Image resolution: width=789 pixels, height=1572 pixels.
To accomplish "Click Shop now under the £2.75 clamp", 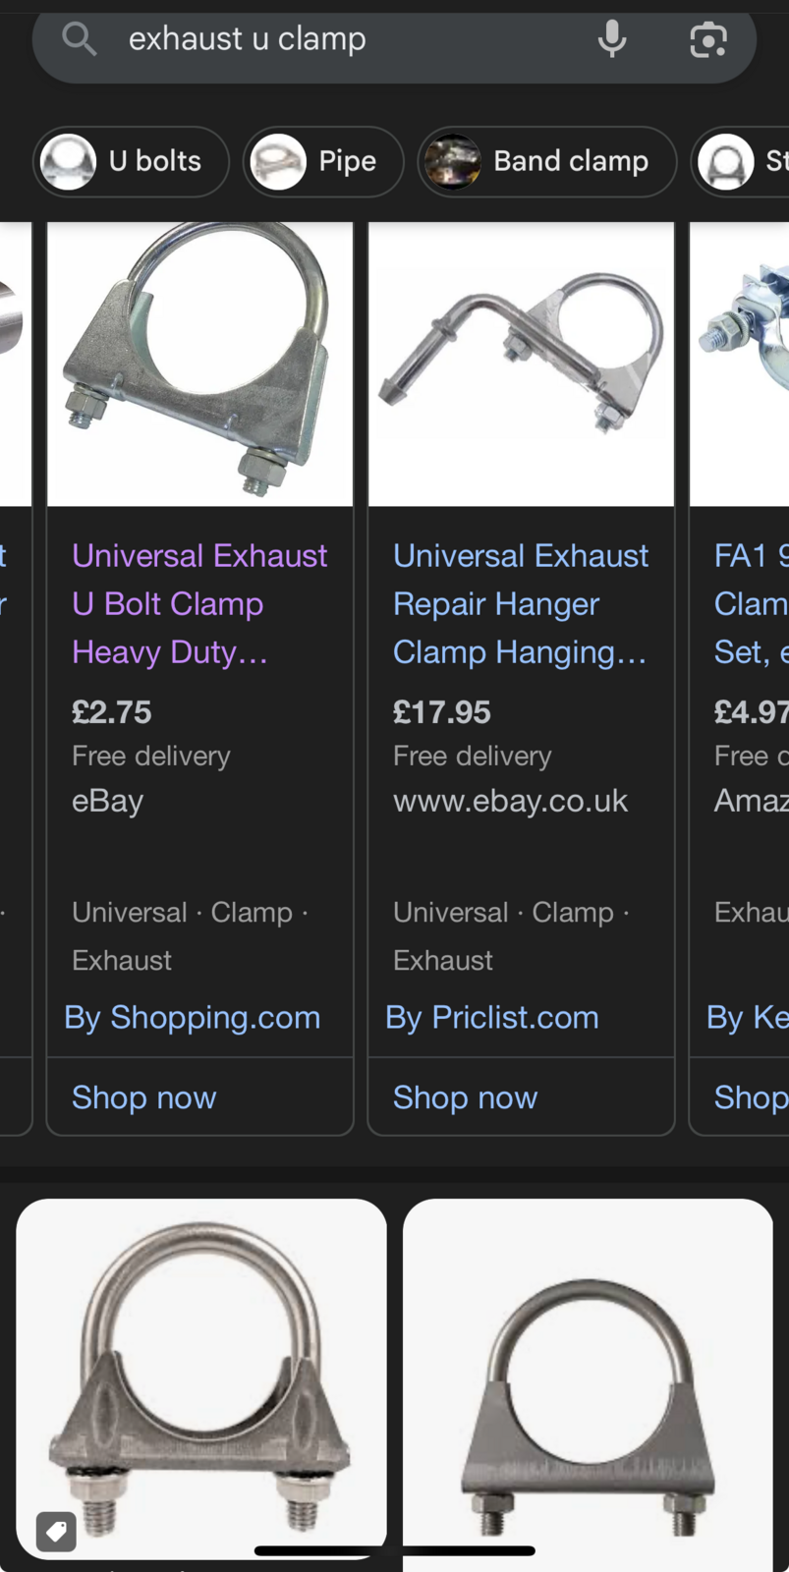I will pos(144,1096).
